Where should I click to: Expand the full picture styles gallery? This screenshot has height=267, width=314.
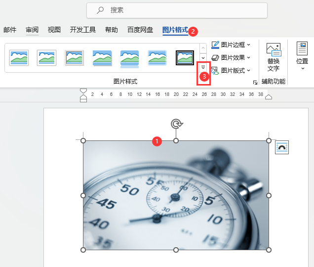(x=203, y=68)
